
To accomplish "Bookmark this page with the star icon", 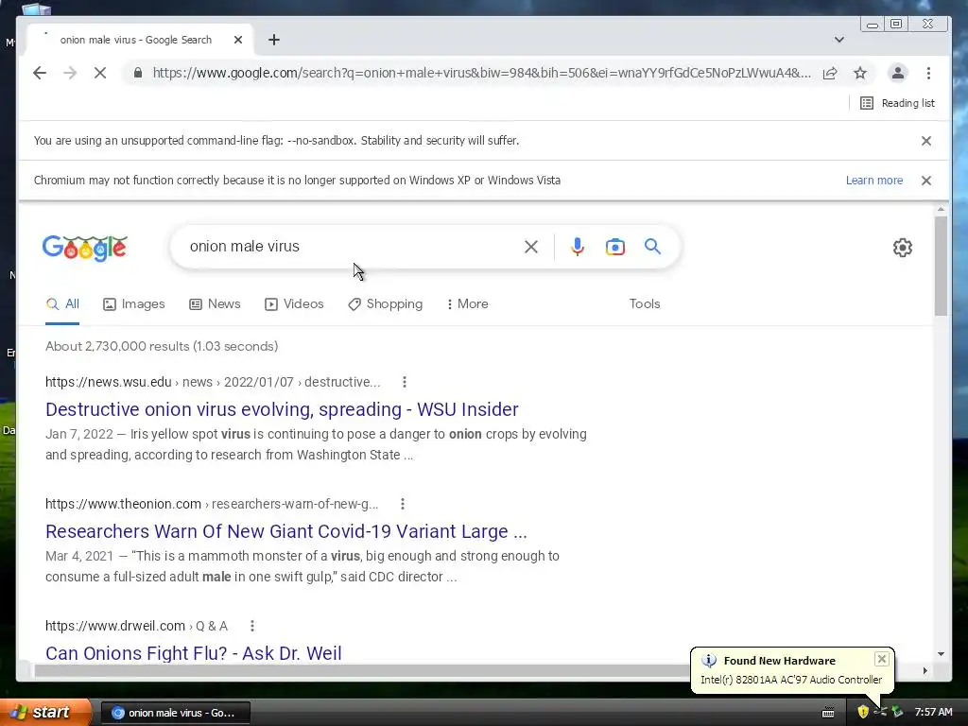I will click(860, 73).
